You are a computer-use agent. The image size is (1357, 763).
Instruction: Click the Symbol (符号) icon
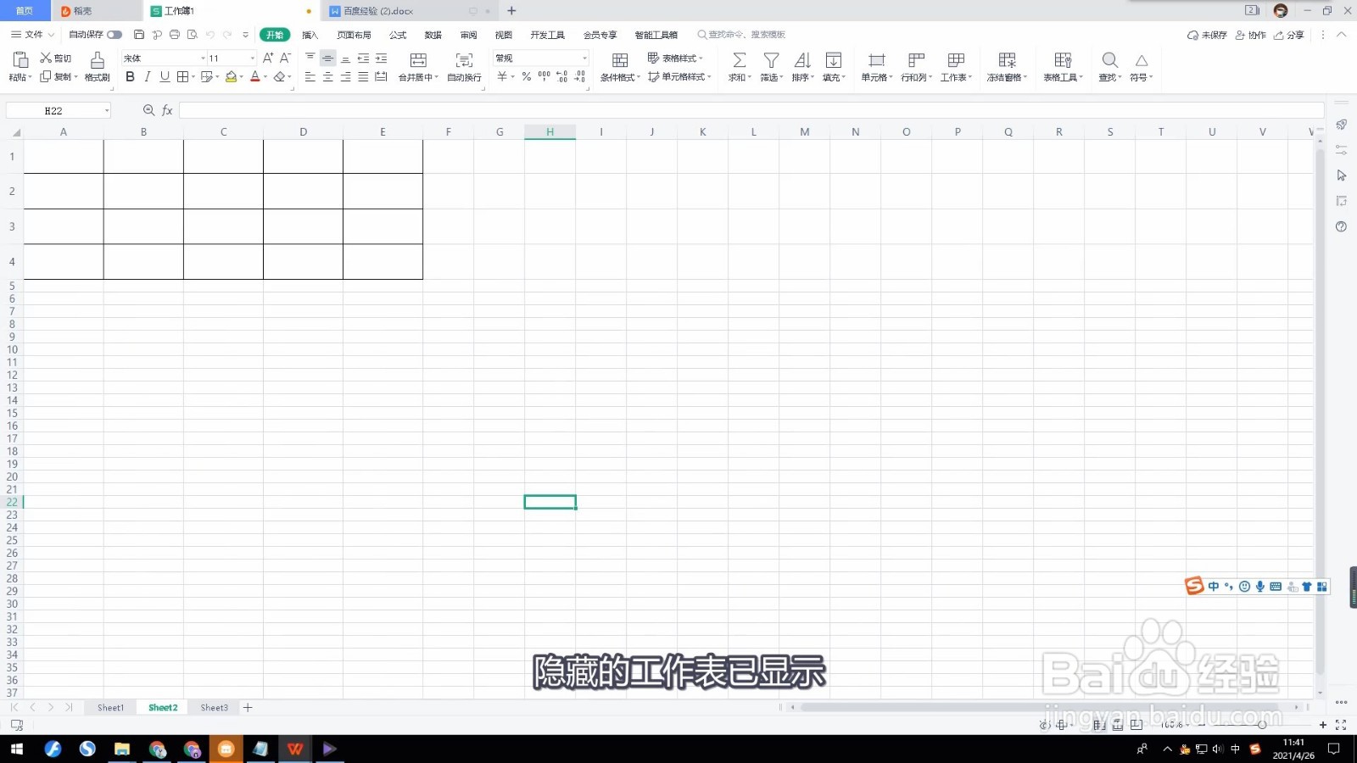pyautogui.click(x=1142, y=60)
